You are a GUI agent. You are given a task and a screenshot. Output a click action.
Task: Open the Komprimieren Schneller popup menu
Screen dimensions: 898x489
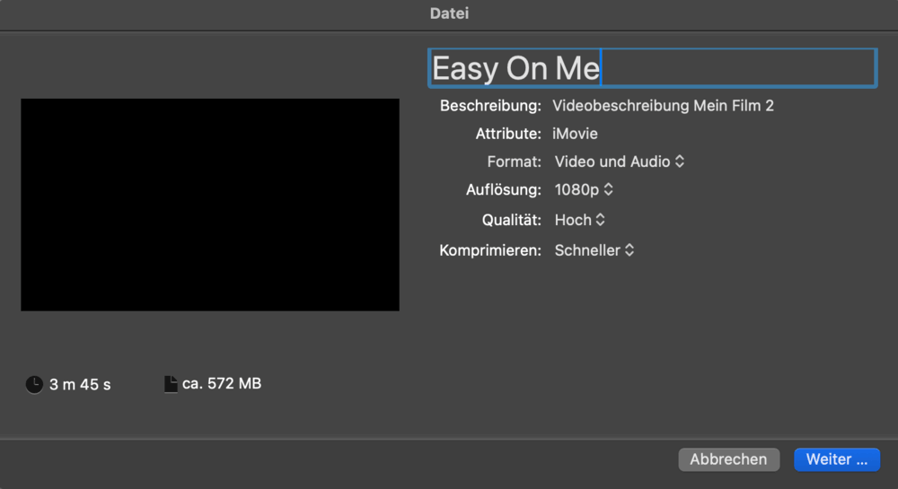point(594,250)
